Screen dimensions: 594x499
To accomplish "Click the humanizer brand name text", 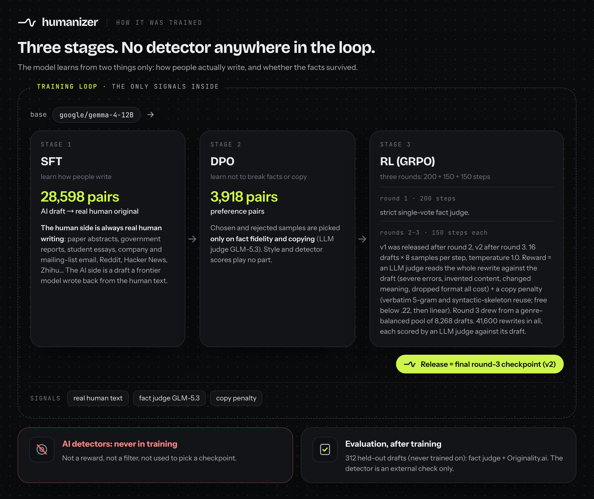I will [70, 22].
